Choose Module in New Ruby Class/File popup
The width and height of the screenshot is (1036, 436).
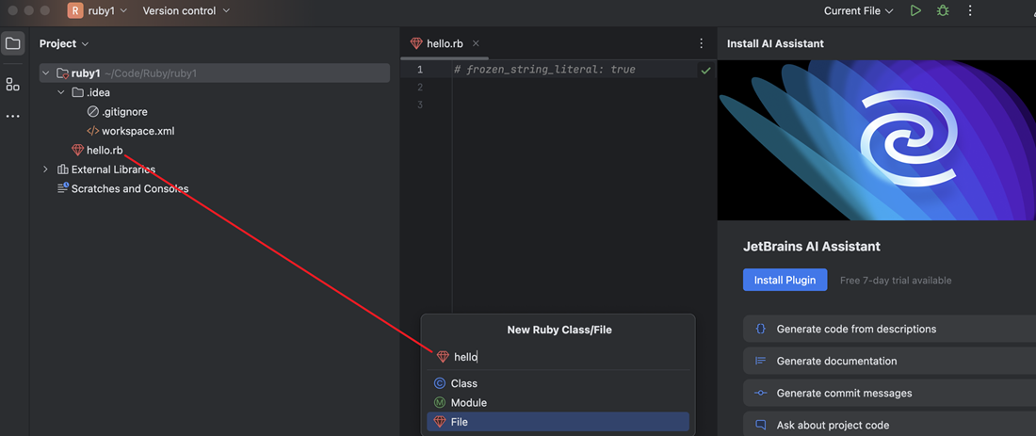coord(558,402)
